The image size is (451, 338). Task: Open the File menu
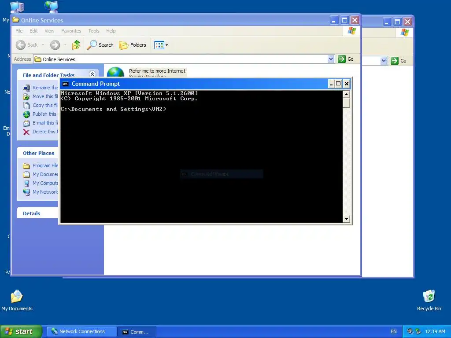19,31
